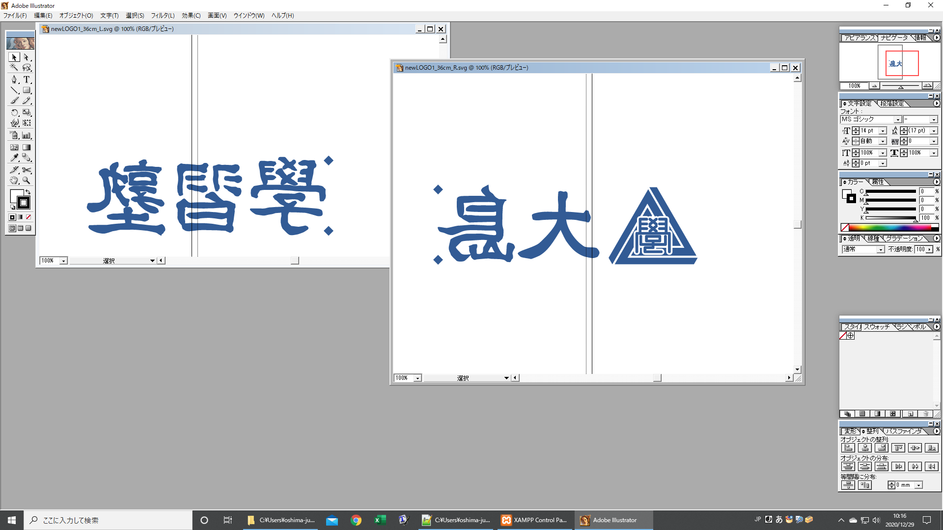
Task: Open the MS ゴシック font dropdown
Action: click(897, 120)
